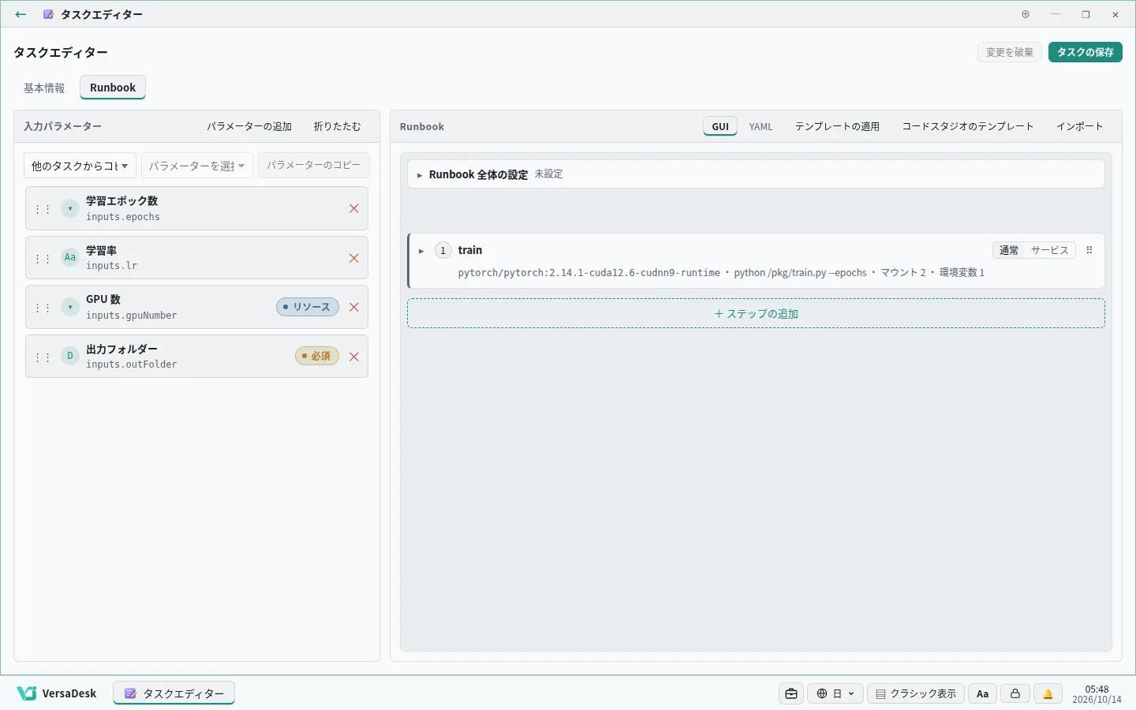This screenshot has height=710, width=1136.
Task: Select the Runbook tab
Action: coord(113,88)
